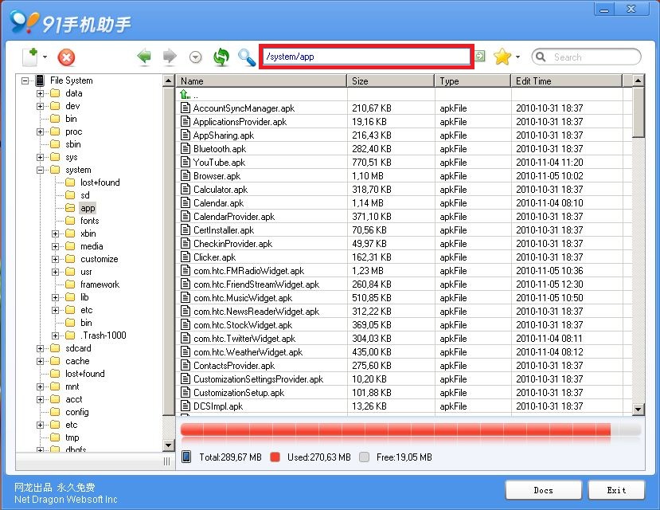The width and height of the screenshot is (660, 510).
Task: Sort by Size column header
Action: click(x=391, y=80)
